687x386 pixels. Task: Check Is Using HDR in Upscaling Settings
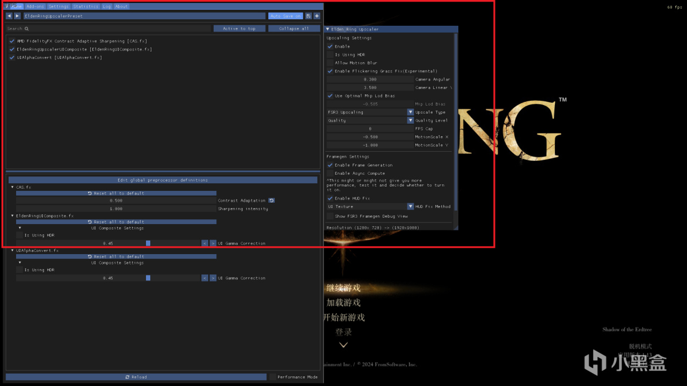point(330,55)
